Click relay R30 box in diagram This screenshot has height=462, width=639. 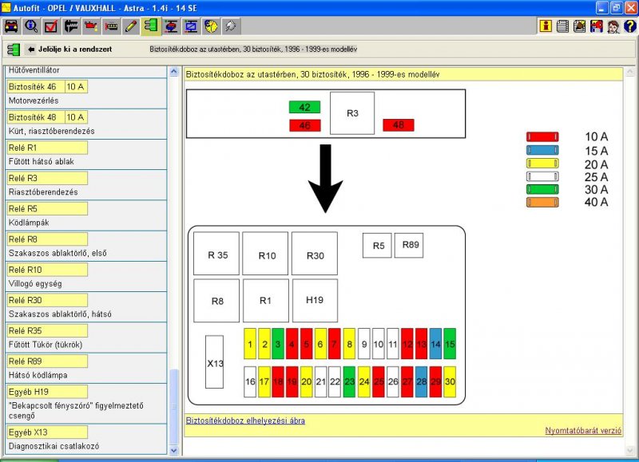pyautogui.click(x=315, y=254)
